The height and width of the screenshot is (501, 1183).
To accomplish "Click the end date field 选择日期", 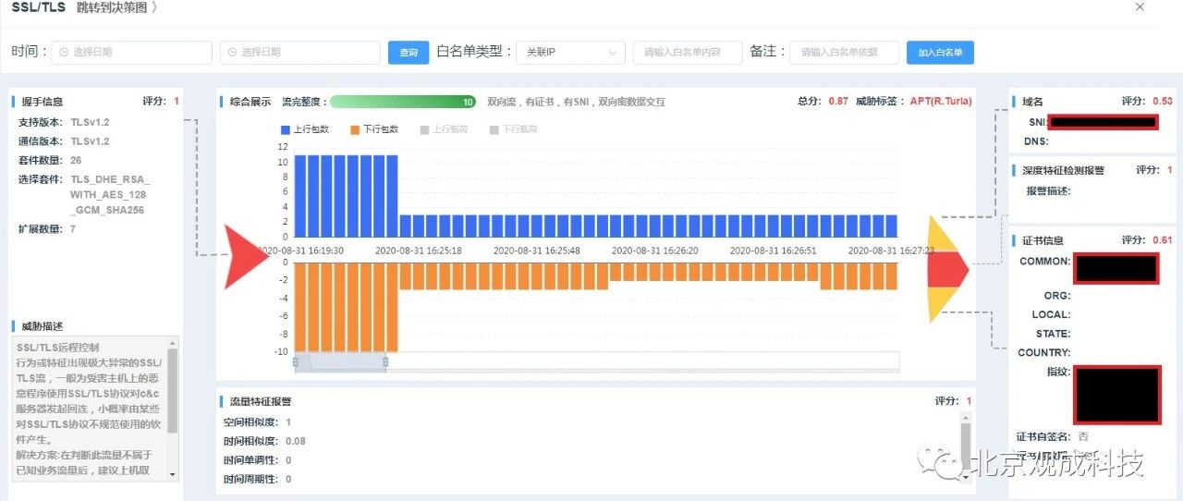I will point(299,53).
